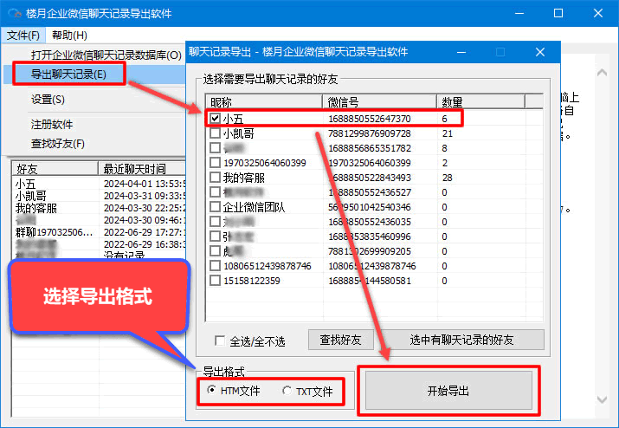Image resolution: width=619 pixels, height=428 pixels.
Task: Click 好友 column header in main window
Action: click(x=55, y=169)
